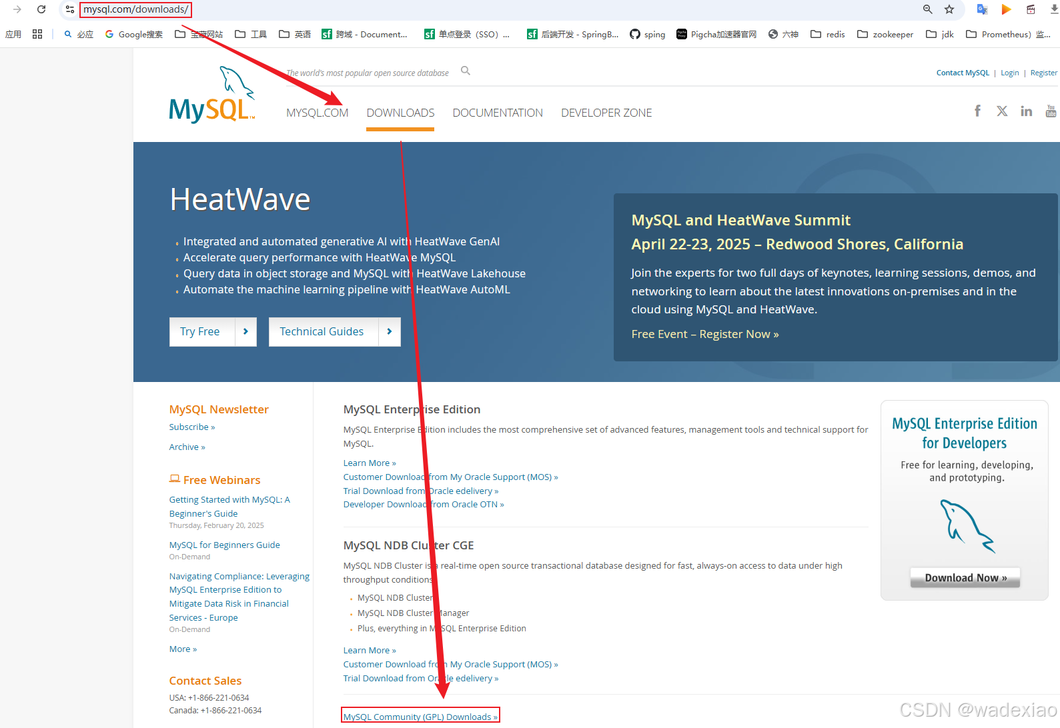Open the 必应 search bookmark
Screen dimensions: 1060x728
[x=79, y=34]
